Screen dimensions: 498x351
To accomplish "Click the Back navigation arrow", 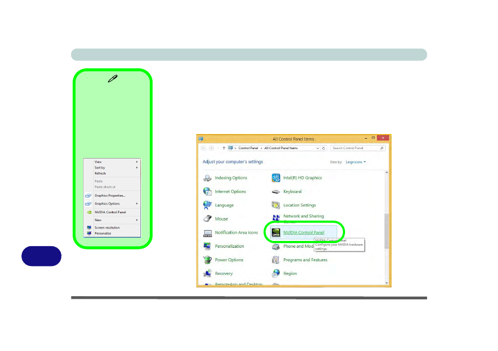I will pos(204,148).
